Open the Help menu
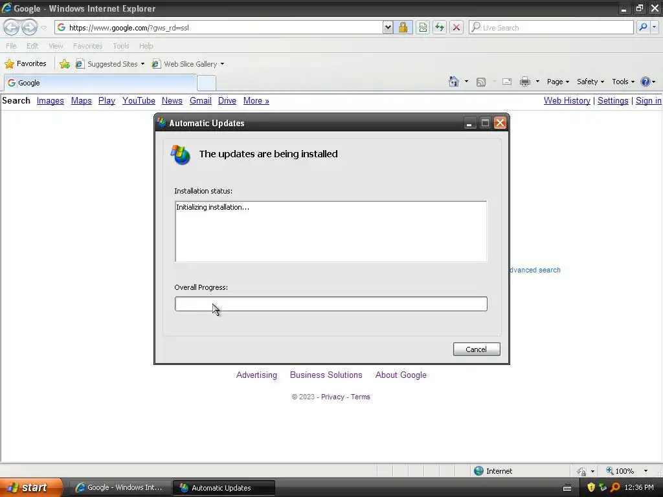The image size is (663, 497). tap(146, 46)
